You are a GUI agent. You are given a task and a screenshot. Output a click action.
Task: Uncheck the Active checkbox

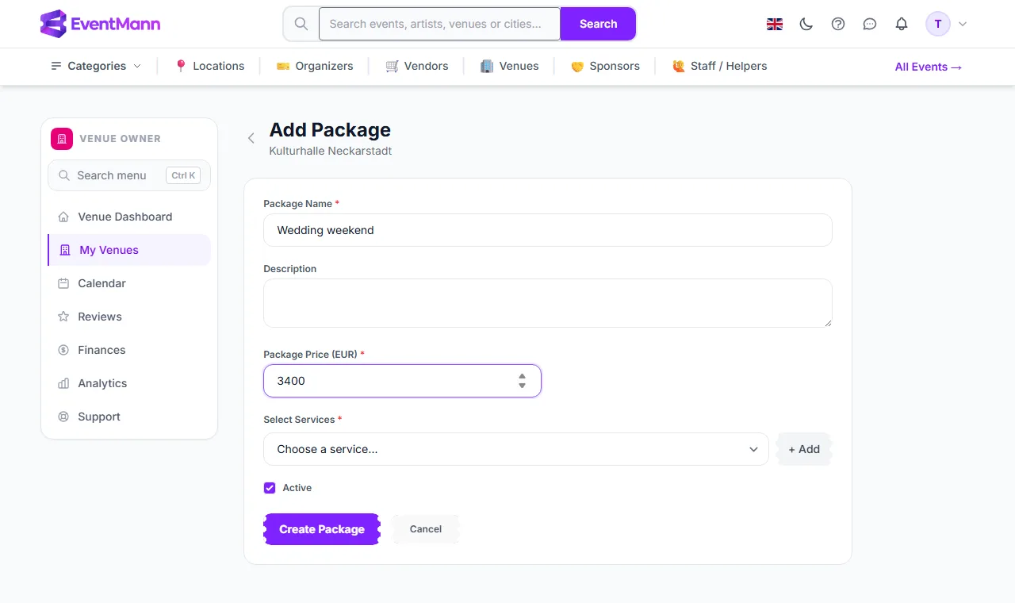point(270,488)
